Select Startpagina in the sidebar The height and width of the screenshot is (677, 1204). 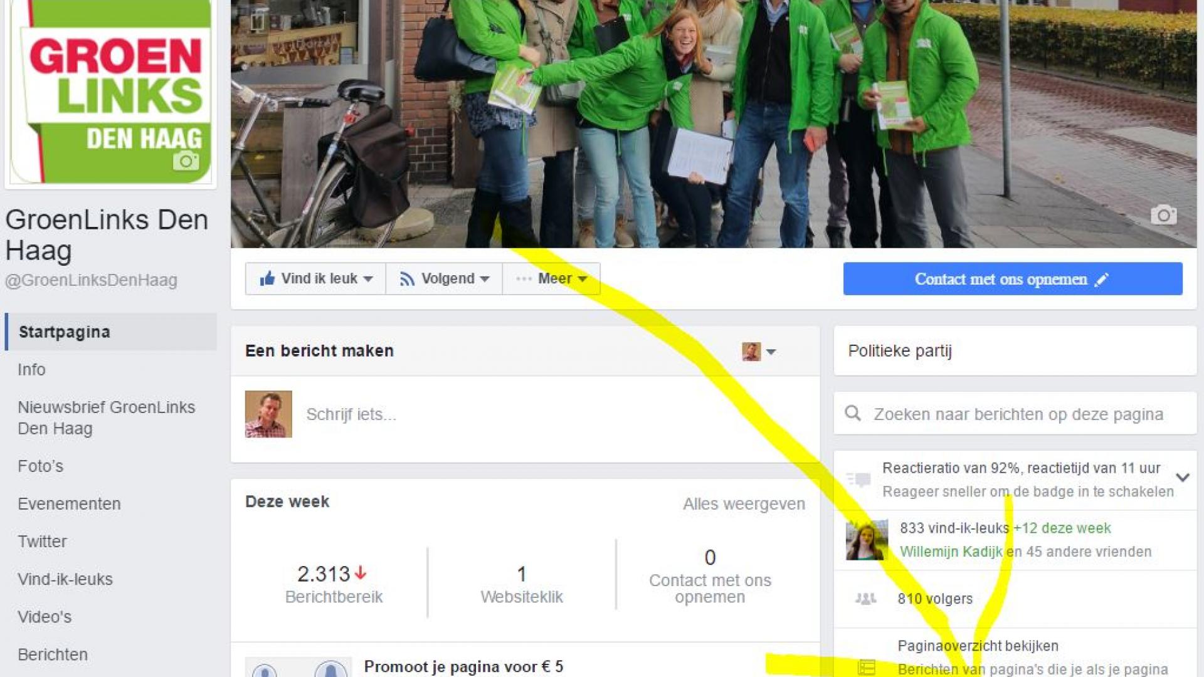[111, 332]
